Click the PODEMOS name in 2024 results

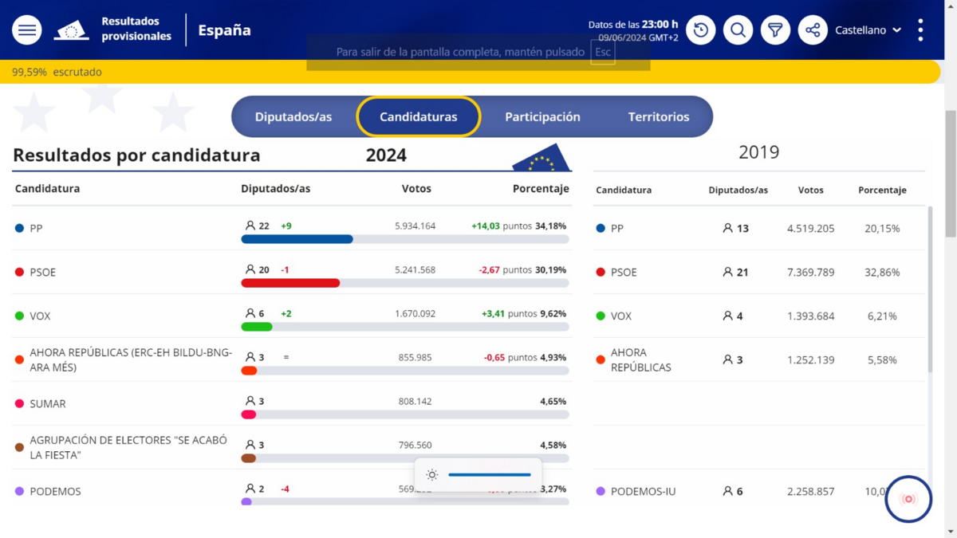[x=55, y=491]
